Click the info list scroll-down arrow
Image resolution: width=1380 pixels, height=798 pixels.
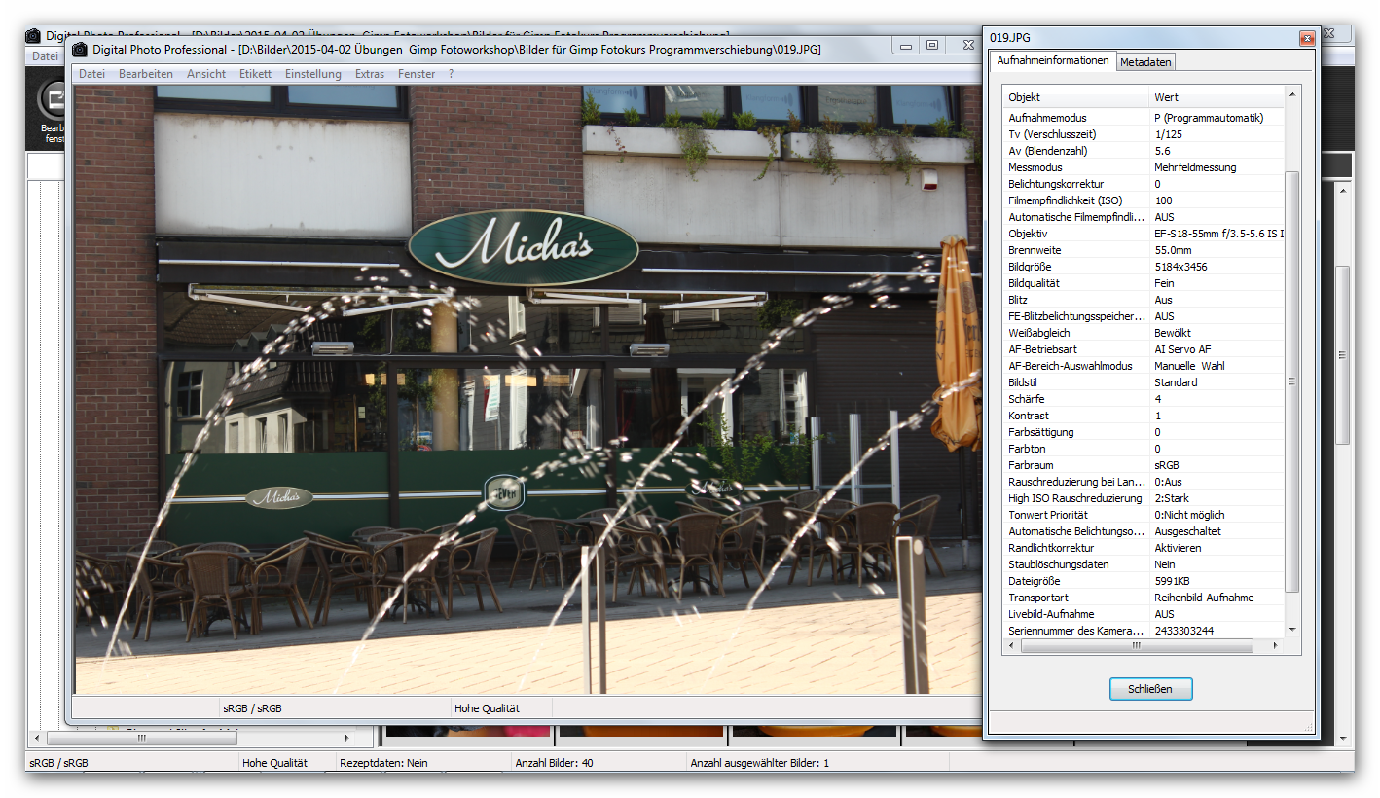tap(1292, 630)
